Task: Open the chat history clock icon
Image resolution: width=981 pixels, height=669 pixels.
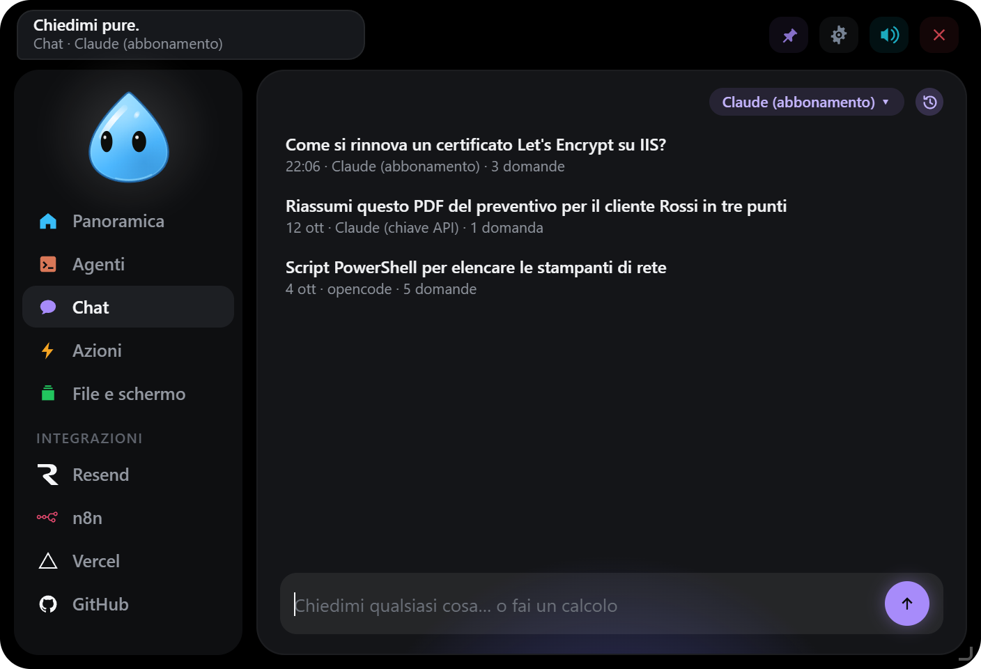Action: [929, 102]
